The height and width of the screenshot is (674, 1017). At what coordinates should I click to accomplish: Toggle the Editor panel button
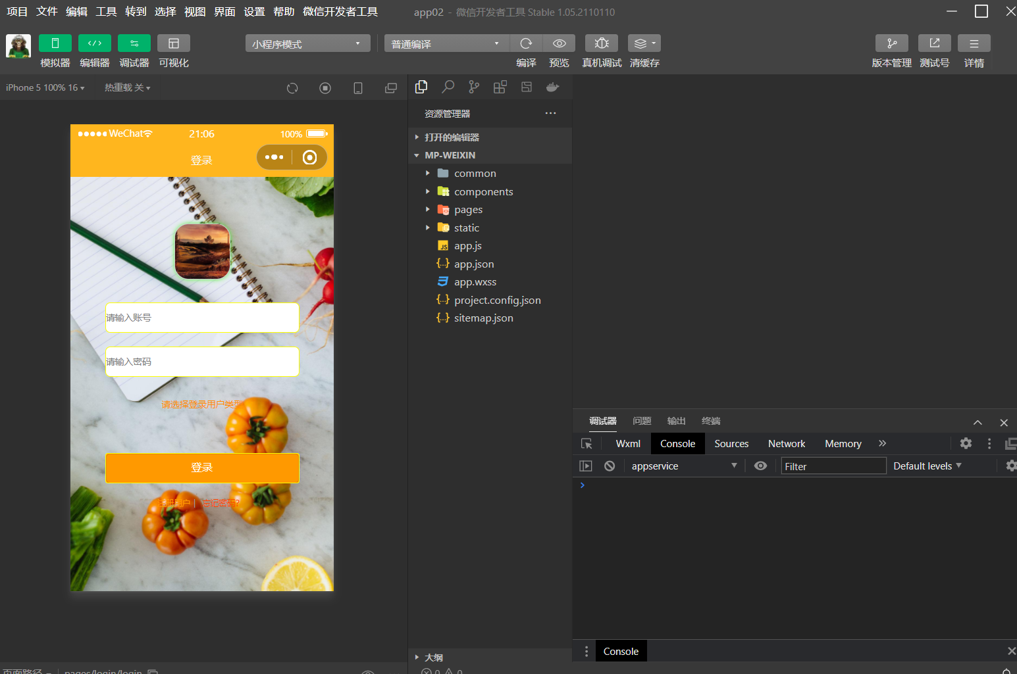[95, 43]
